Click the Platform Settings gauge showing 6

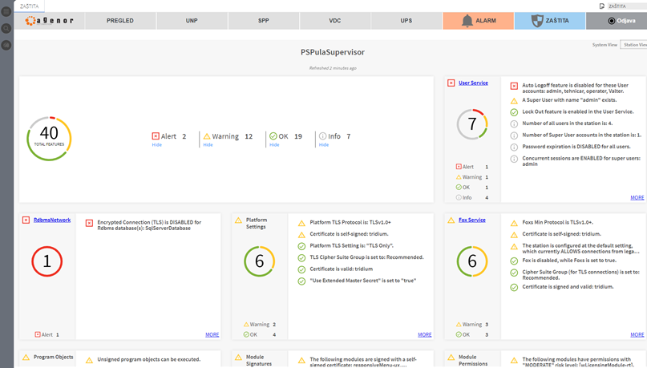pos(260,261)
